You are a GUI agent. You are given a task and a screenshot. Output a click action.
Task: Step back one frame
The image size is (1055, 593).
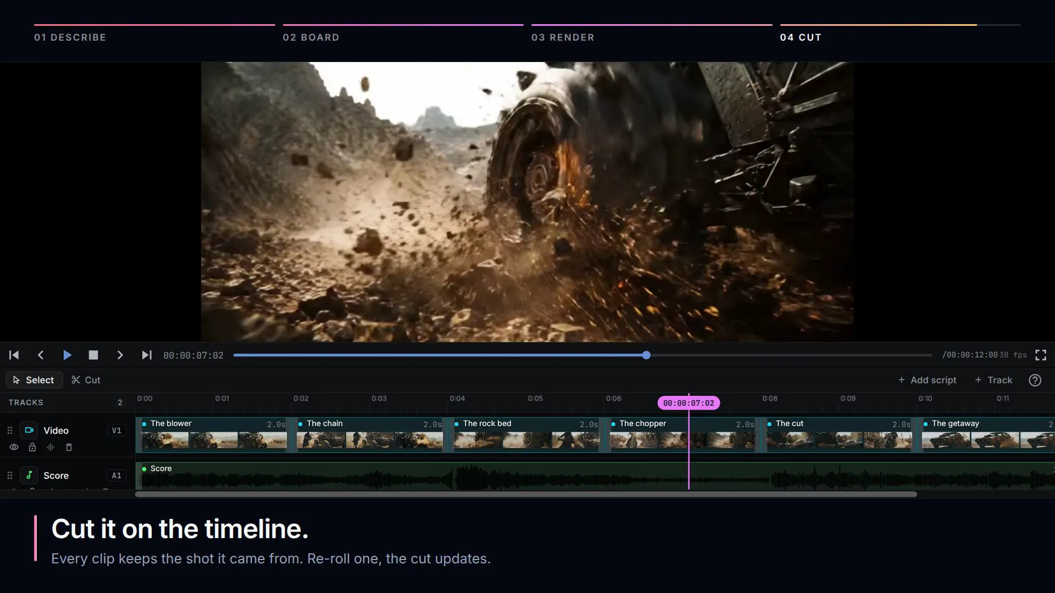click(41, 355)
